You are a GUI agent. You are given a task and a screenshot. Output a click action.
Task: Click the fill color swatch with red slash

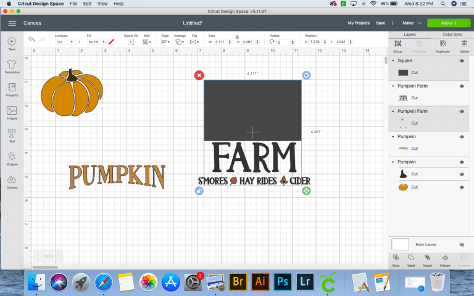click(111, 42)
